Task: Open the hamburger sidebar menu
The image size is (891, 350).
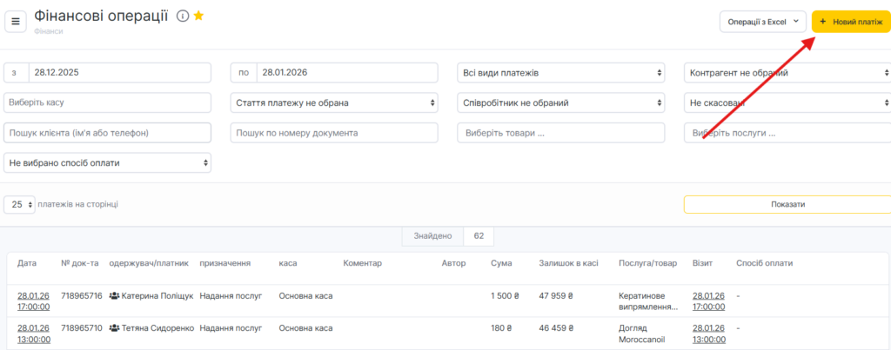Action: tap(15, 21)
